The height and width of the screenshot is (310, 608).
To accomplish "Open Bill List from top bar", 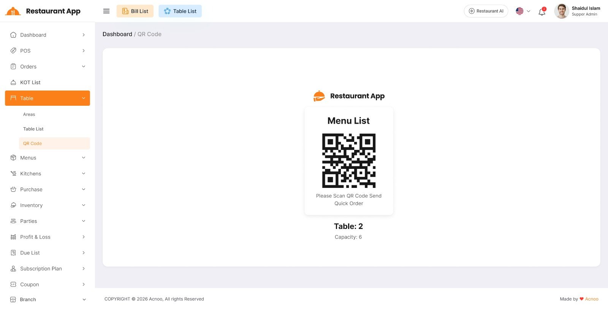I will (135, 11).
